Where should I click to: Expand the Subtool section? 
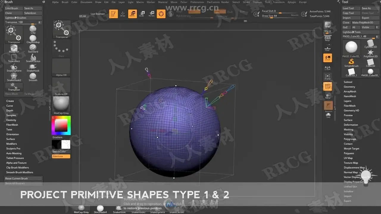click(348, 82)
